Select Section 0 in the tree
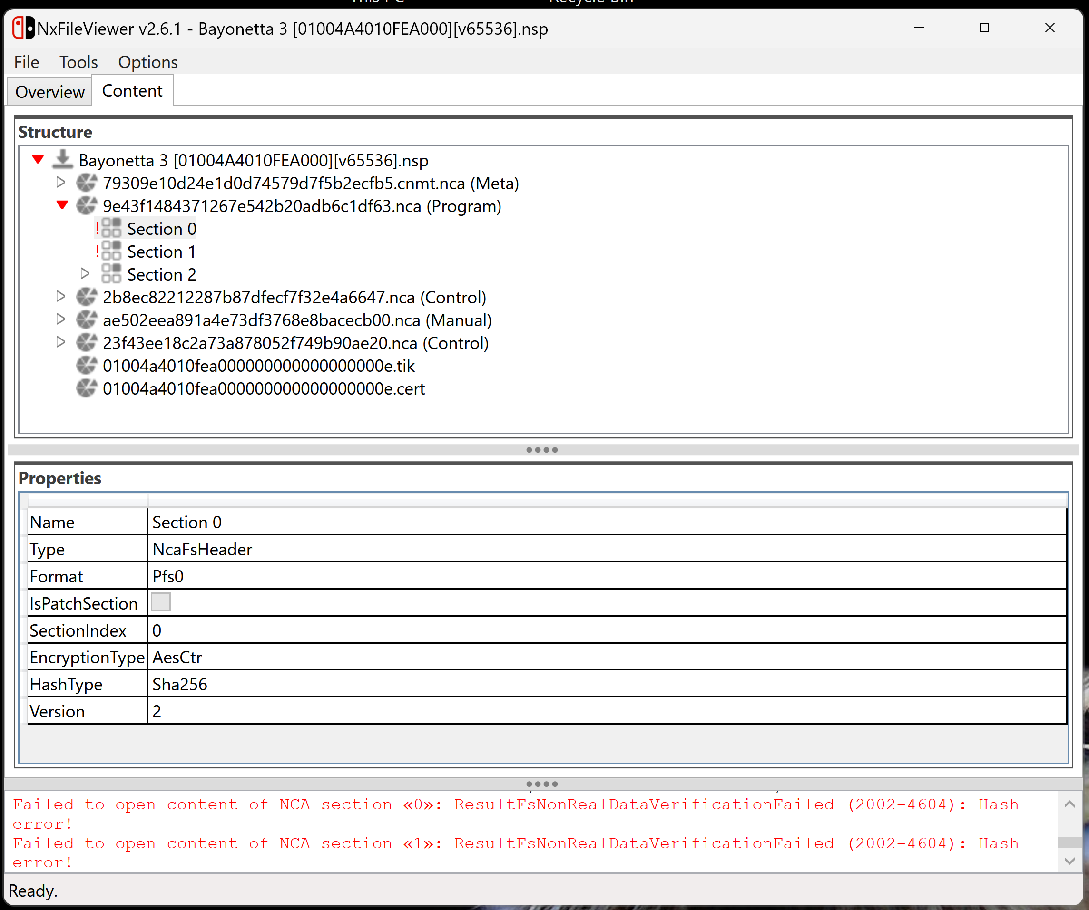 162,229
